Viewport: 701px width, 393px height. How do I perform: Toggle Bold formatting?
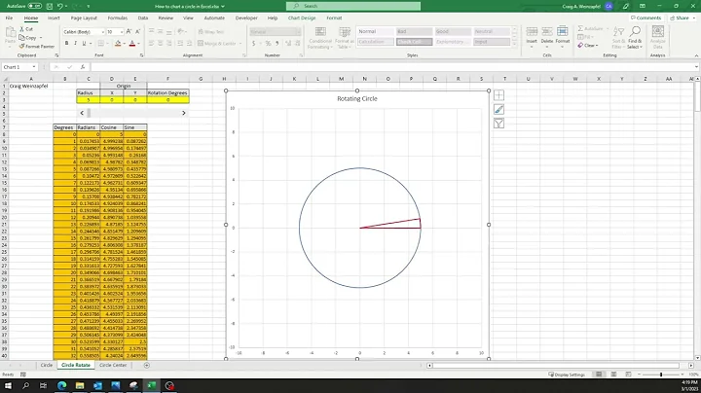tap(66, 44)
